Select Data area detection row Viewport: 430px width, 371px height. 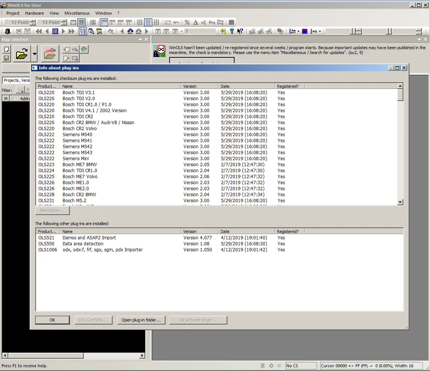point(220,244)
